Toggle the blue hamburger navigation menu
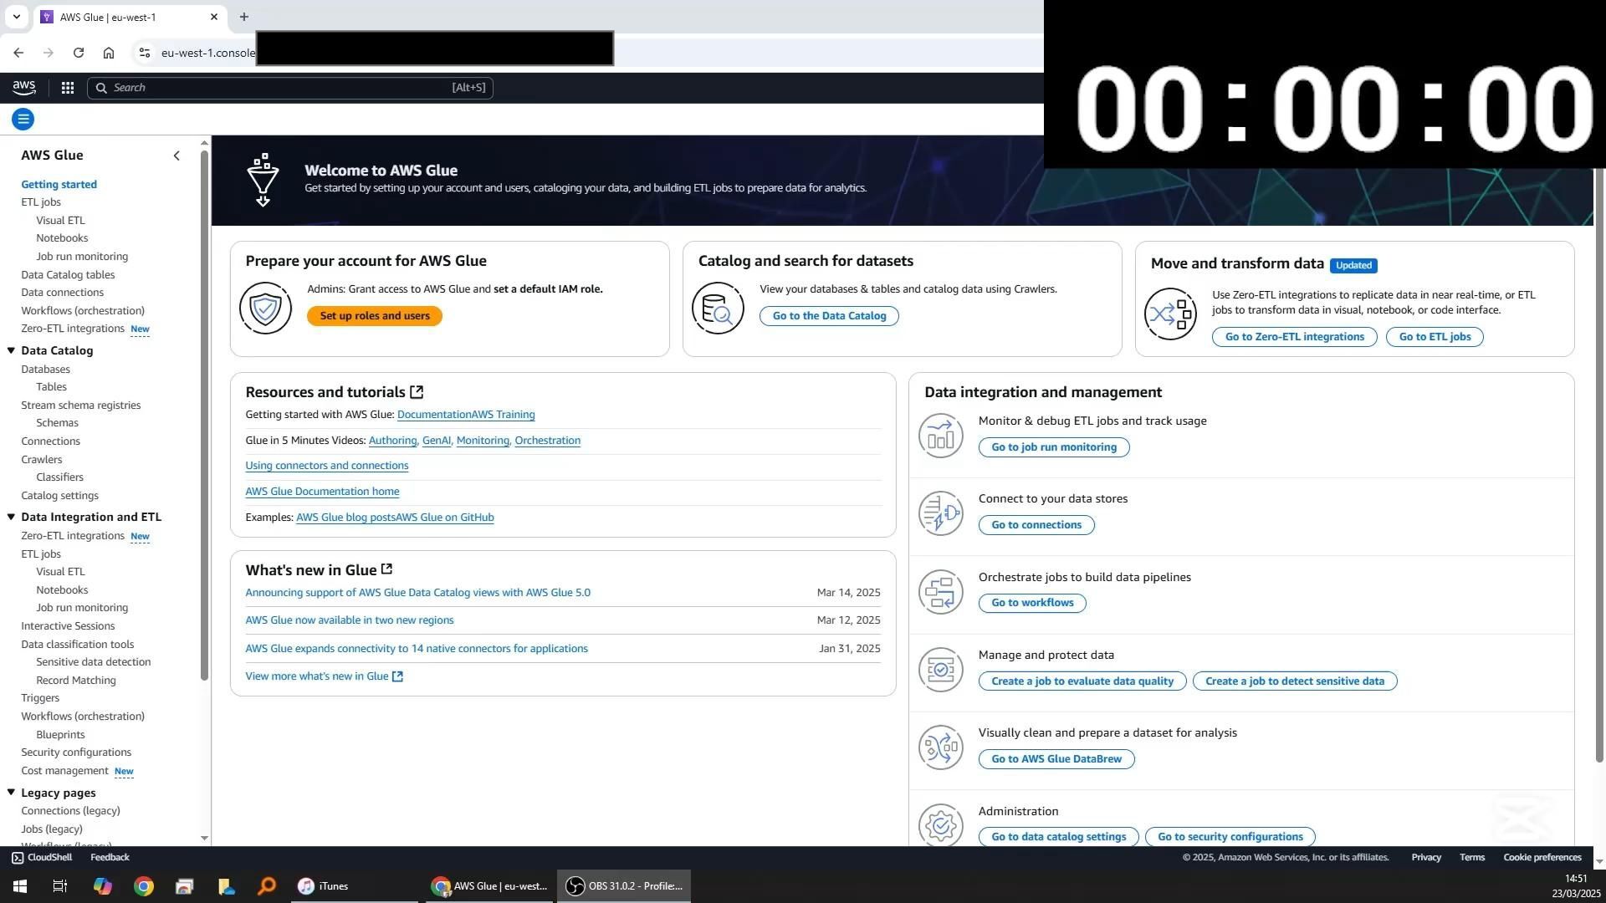 (x=23, y=120)
